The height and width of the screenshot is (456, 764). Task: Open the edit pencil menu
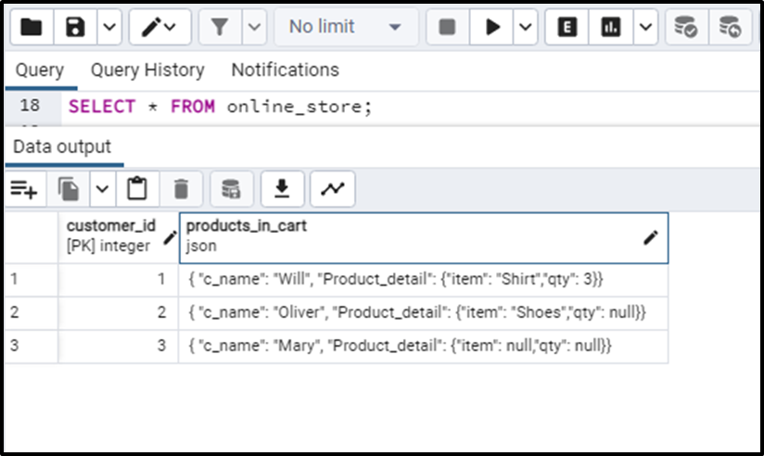(159, 27)
